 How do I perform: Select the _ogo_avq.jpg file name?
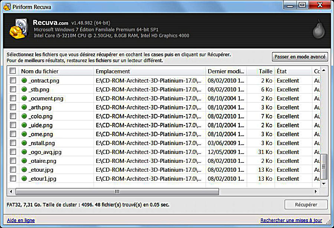pyautogui.click(x=45, y=152)
